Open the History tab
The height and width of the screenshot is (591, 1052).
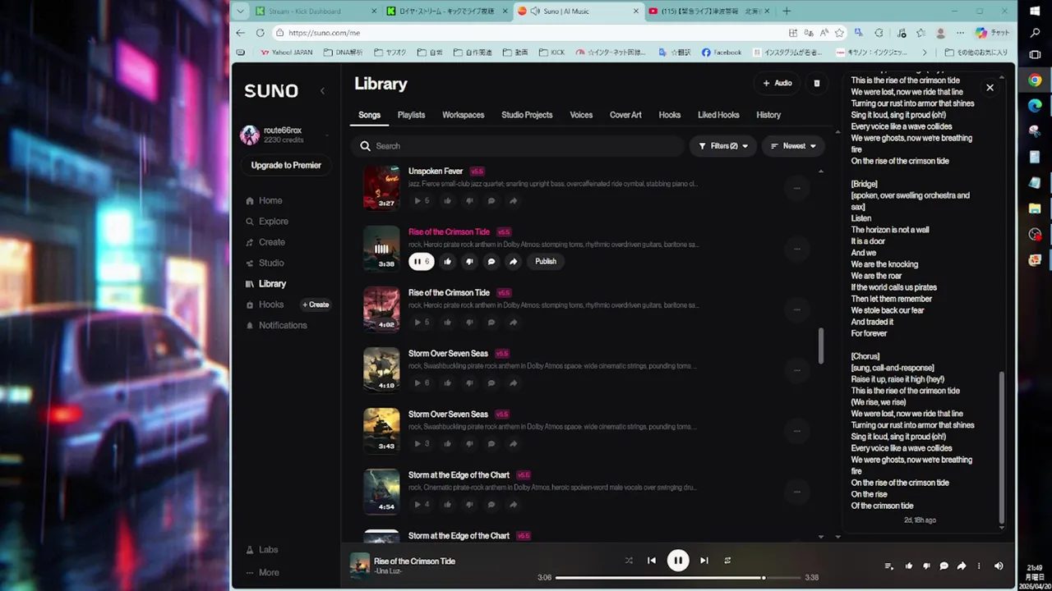tap(768, 115)
